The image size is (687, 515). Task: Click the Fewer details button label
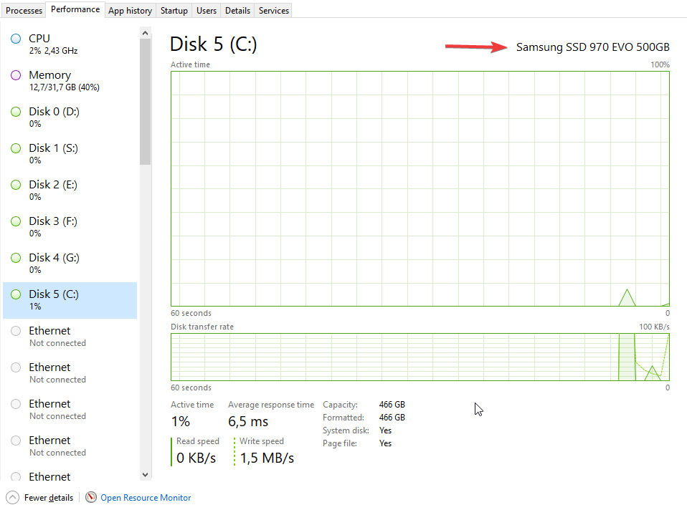coord(49,498)
